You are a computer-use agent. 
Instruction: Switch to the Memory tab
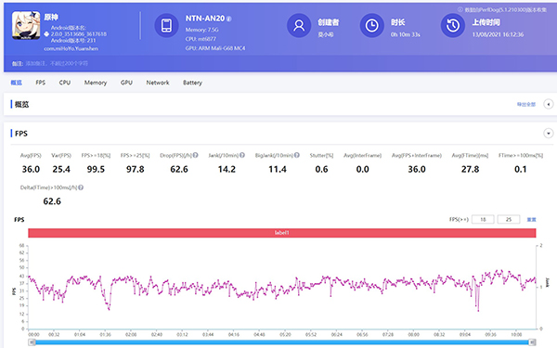pos(96,83)
